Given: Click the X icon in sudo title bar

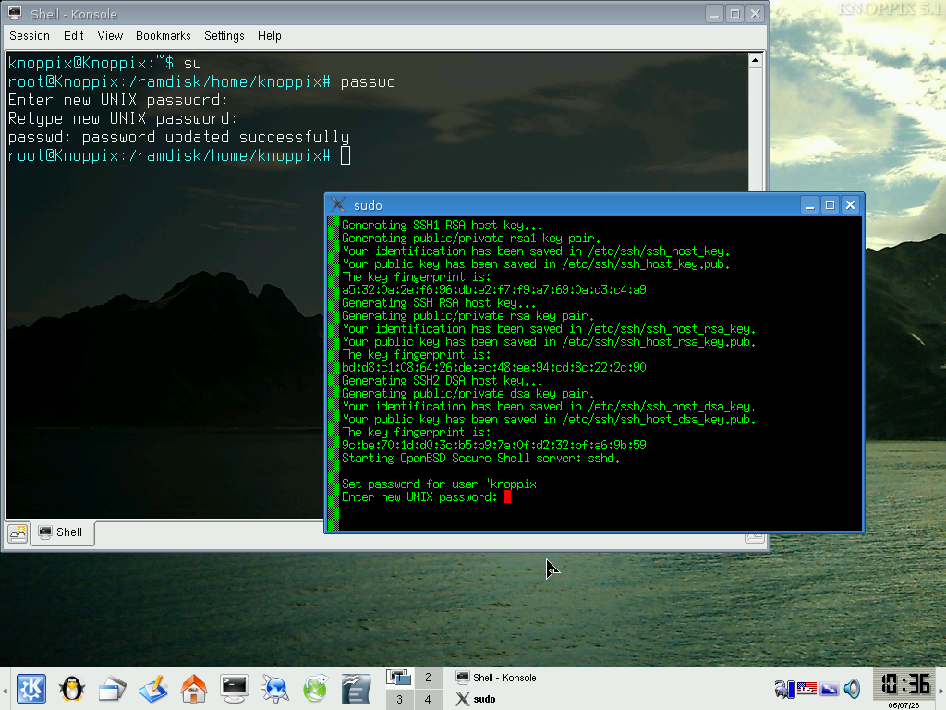Looking at the screenshot, I should pyautogui.click(x=338, y=204).
